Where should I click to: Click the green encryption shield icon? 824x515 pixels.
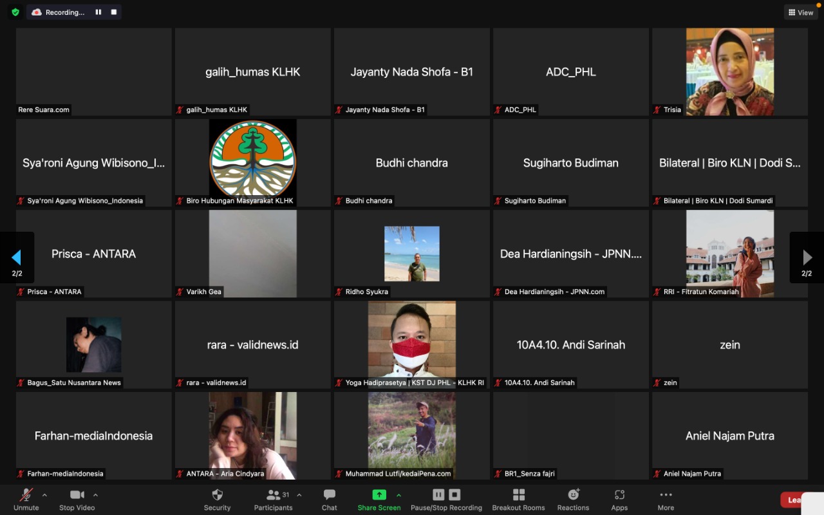coord(15,12)
